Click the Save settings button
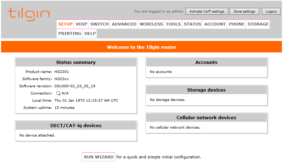283x162 pixels. tap(244, 11)
